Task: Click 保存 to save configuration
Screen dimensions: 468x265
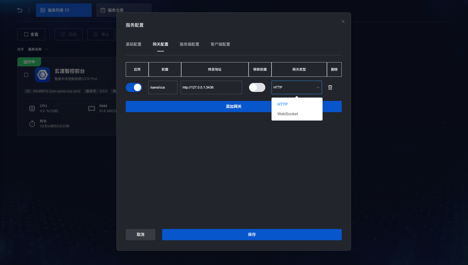Action: pyautogui.click(x=252, y=234)
